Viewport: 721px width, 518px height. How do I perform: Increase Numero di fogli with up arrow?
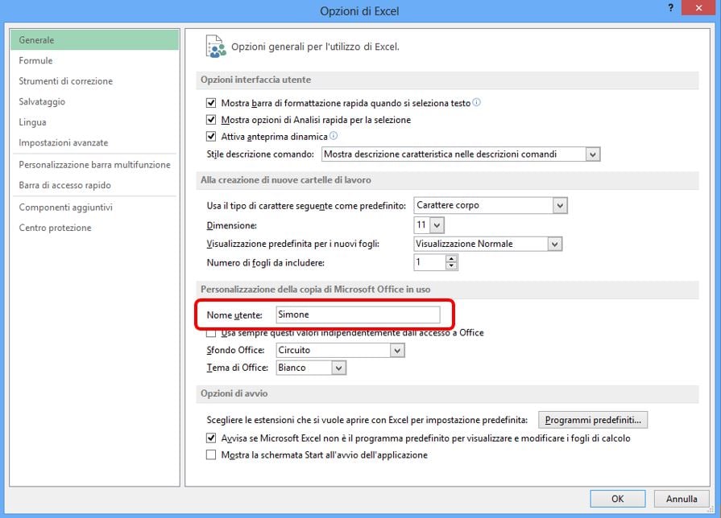pos(452,258)
